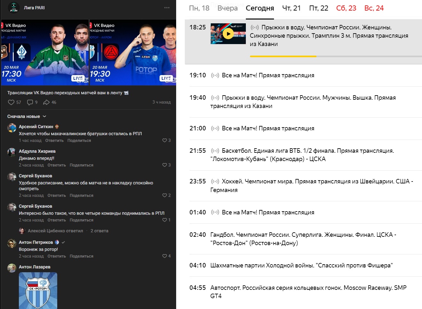Open the 19:30 Ротор – Акрон match video
The image size is (422, 309).
pyautogui.click(x=133, y=52)
